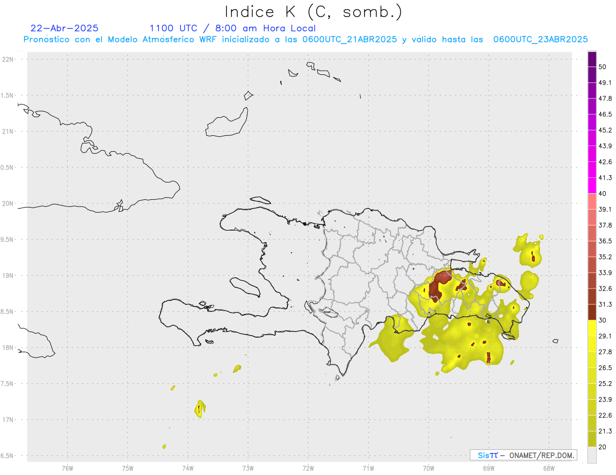Choose the olive swatch between 20 and 21.3
Image resolution: width=616 pixels, height=475 pixels.
pyautogui.click(x=592, y=439)
